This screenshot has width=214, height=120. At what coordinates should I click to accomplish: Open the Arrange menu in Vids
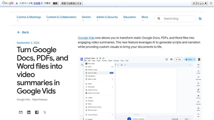(x=116, y=61)
